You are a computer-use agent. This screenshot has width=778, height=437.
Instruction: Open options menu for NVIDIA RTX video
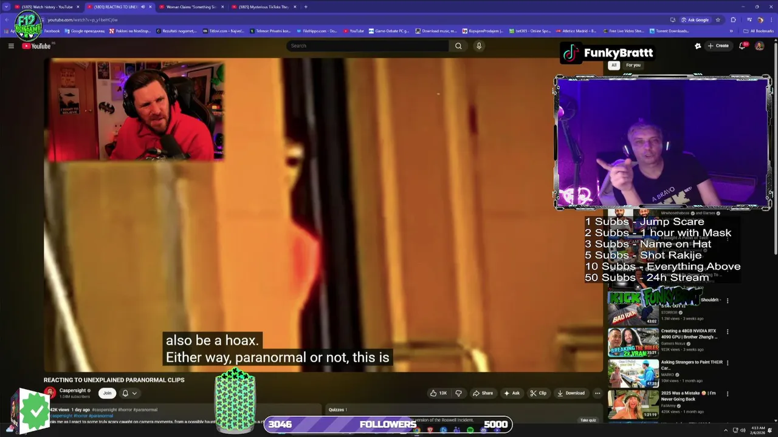tap(728, 332)
